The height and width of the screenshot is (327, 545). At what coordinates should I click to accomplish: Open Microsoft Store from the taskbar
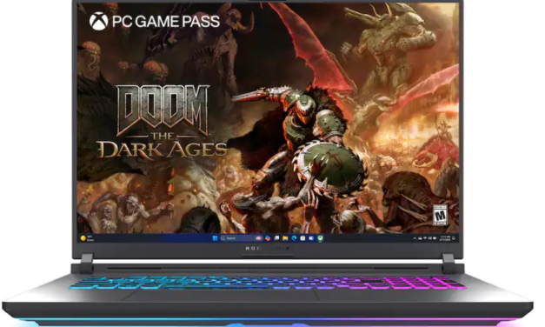302,238
